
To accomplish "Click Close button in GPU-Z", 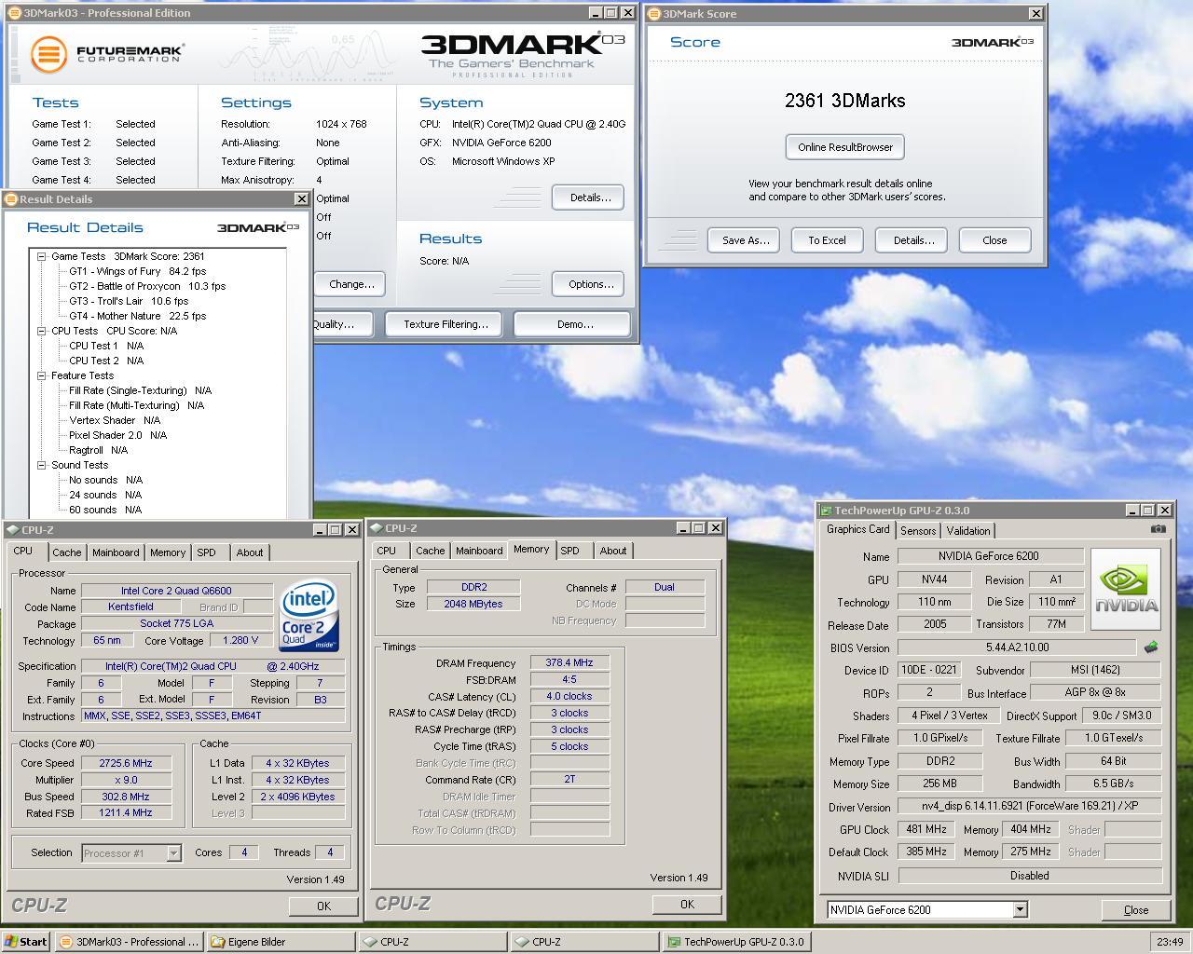I will (x=1136, y=910).
